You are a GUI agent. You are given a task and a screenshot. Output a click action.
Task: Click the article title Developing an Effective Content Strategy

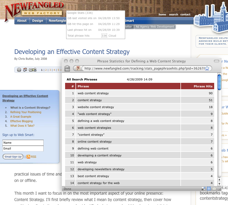tap(72, 52)
